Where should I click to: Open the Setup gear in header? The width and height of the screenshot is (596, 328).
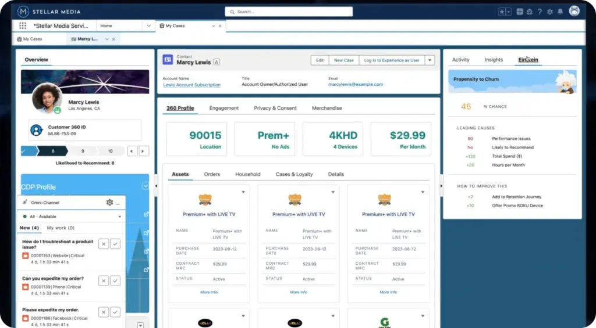pyautogui.click(x=550, y=12)
